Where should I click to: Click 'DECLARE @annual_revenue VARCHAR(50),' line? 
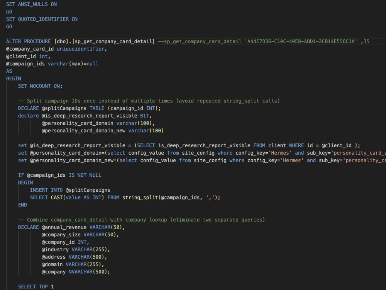tap(71, 227)
